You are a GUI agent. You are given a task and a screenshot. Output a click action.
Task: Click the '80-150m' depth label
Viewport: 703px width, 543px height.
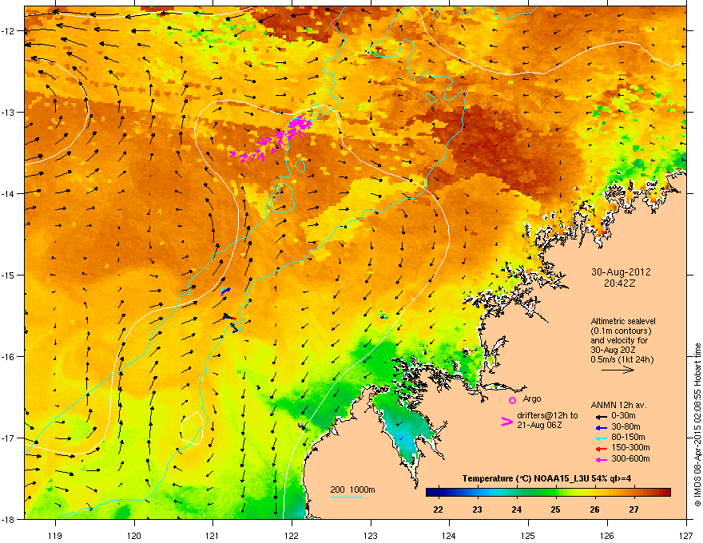click(x=628, y=437)
